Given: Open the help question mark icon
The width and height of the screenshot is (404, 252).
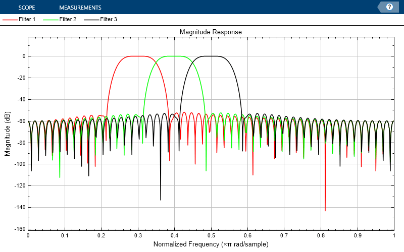Looking at the screenshot, I should pyautogui.click(x=389, y=7).
